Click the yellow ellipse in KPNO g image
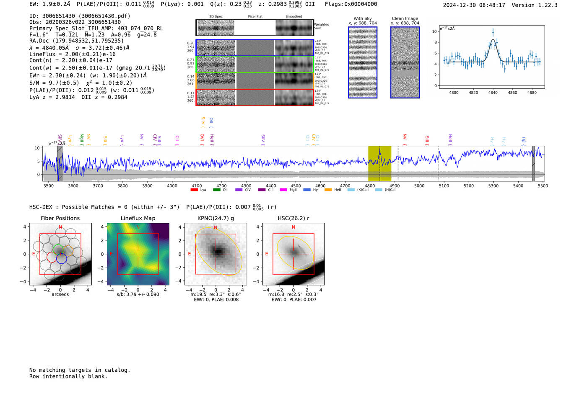 (218, 251)
